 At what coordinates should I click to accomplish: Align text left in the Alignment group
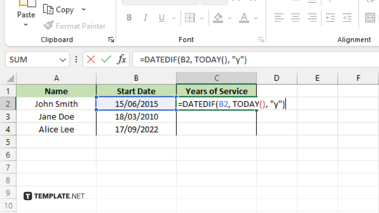[279, 18]
